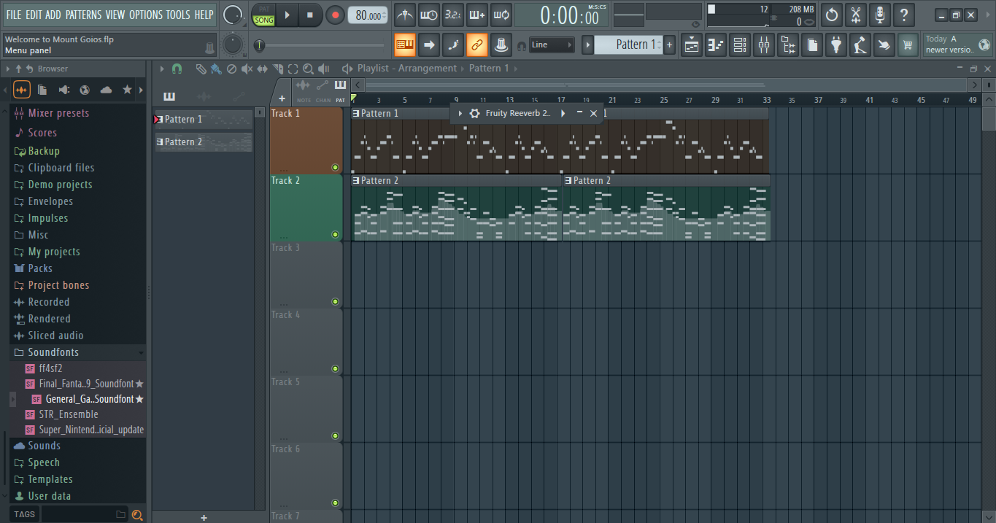Open the OPTIONS menu
The image size is (996, 523).
click(146, 15)
